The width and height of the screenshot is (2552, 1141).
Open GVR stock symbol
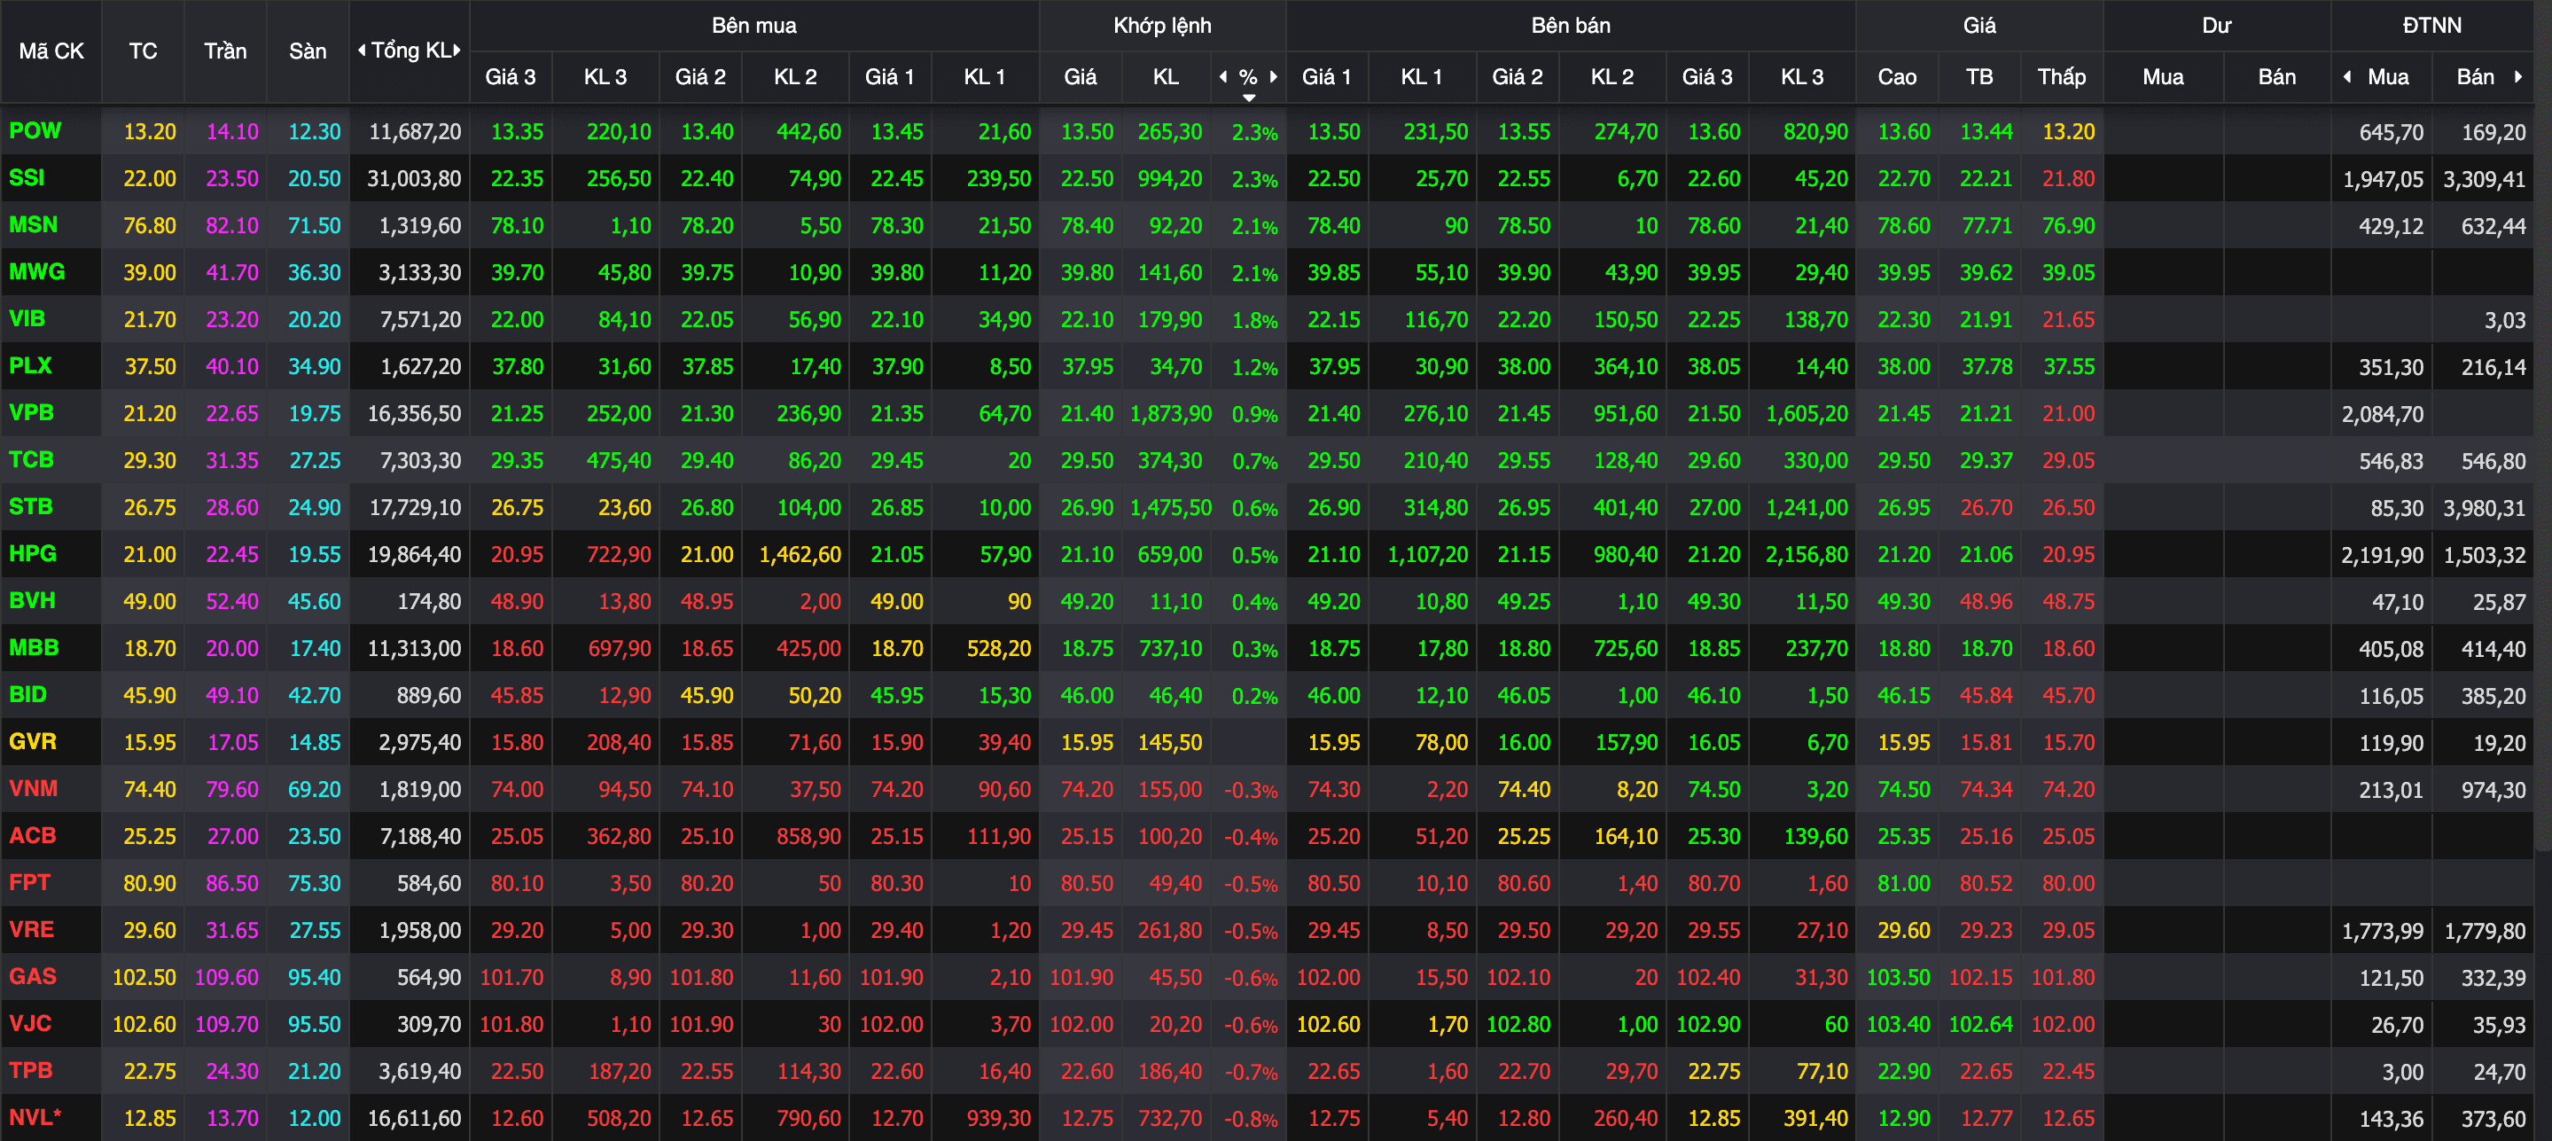click(33, 741)
